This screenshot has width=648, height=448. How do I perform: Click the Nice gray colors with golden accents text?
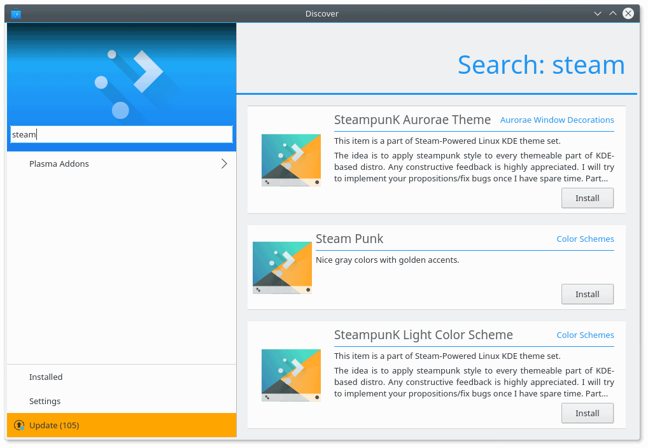pos(388,260)
